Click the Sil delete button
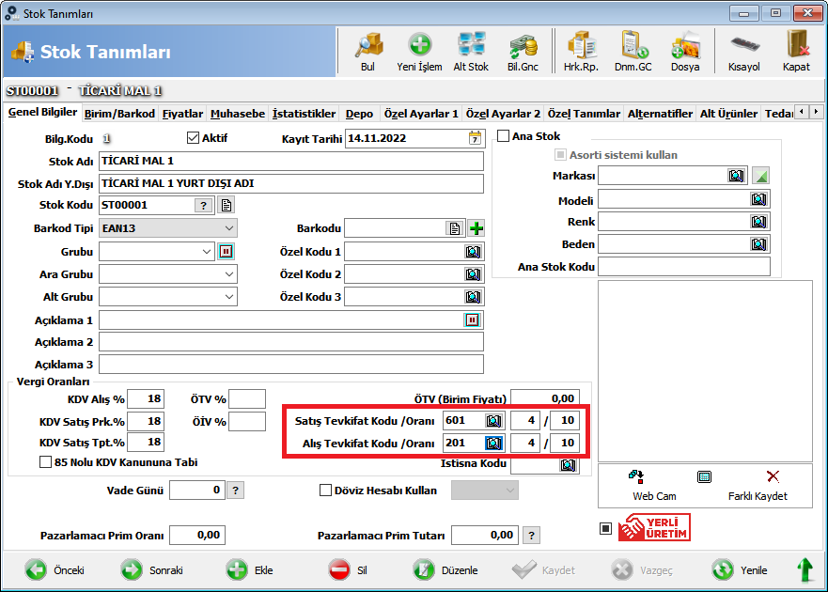The height and width of the screenshot is (592, 828). pos(348,570)
